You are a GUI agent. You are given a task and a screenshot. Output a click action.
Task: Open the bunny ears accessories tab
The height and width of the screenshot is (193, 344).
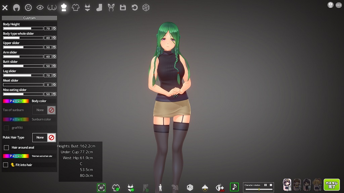pyautogui.click(x=111, y=7)
